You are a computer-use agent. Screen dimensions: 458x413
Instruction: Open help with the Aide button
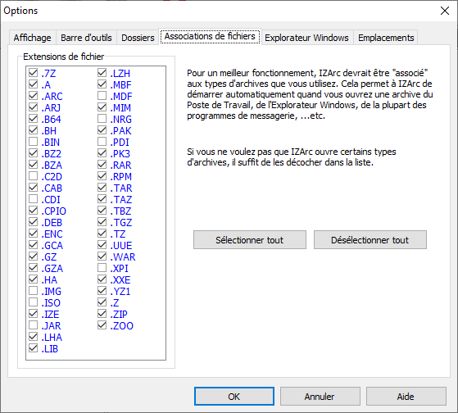(406, 397)
